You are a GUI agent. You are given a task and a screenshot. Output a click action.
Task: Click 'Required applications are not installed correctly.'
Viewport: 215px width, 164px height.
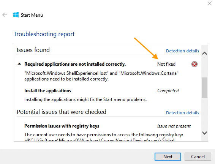click(x=75, y=64)
